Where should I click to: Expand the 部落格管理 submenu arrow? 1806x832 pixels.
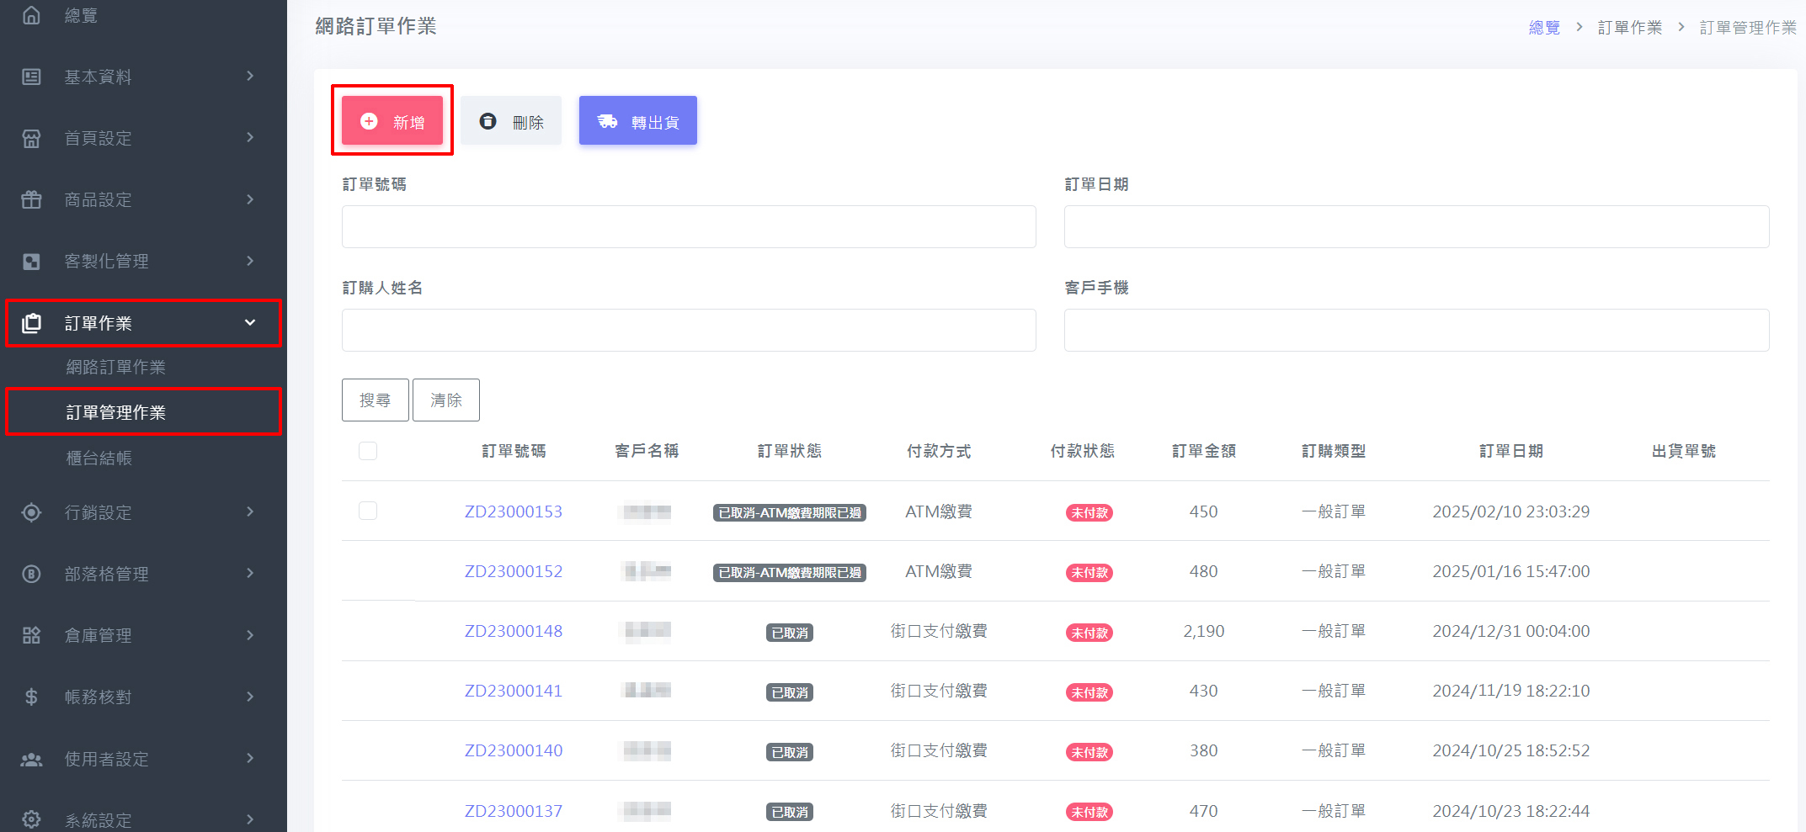(250, 574)
